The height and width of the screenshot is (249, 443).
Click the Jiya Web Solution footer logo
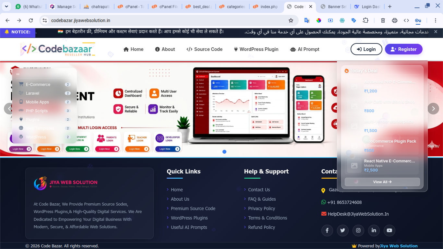[x=66, y=184]
